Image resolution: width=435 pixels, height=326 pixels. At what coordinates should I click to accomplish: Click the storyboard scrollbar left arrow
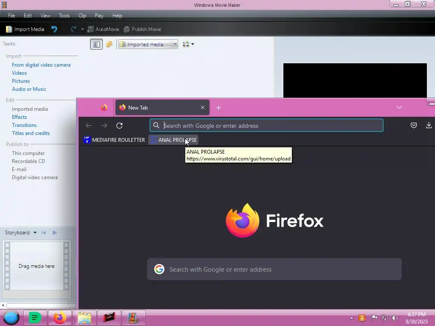[3, 306]
